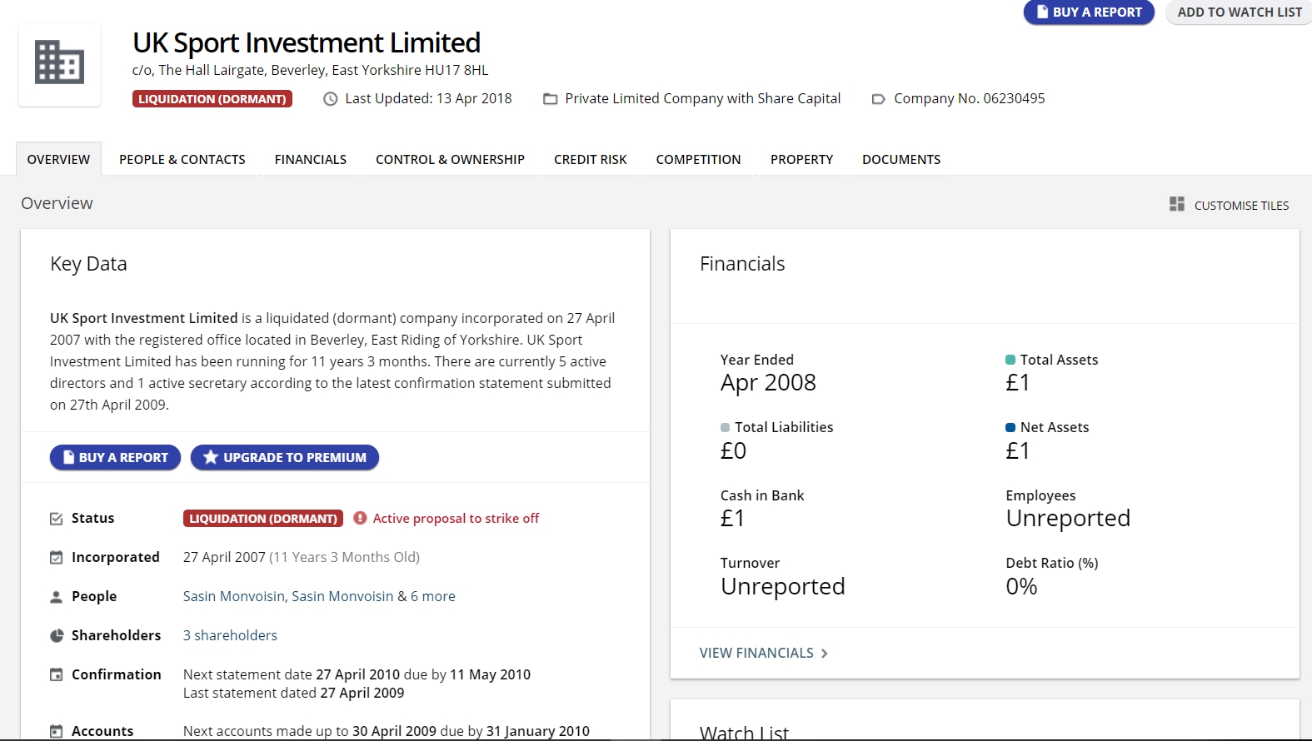Screen dimensions: 1312x741
Task: Click the Customise Tiles grid icon
Action: tap(1176, 204)
